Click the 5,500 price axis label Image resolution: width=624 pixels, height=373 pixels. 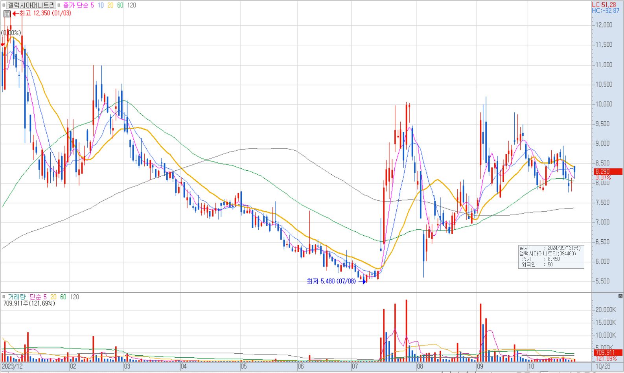602,281
